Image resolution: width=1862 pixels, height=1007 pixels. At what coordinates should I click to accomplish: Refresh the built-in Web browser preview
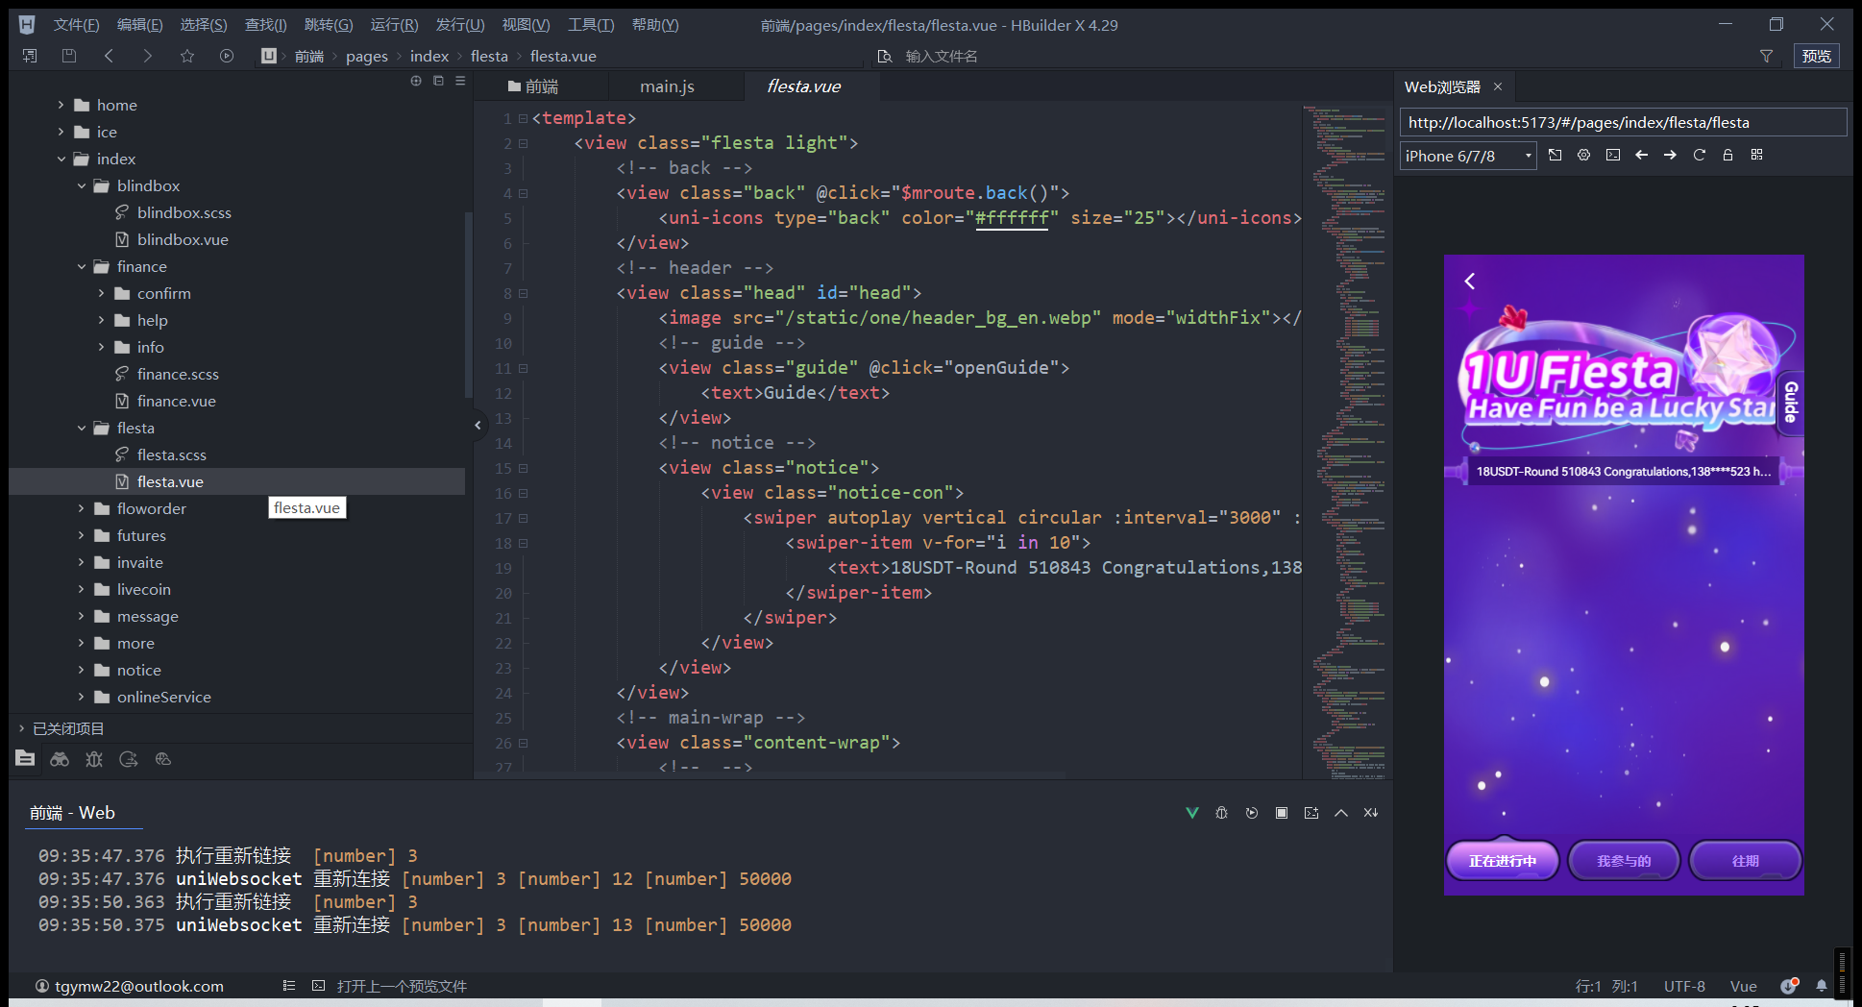click(1699, 155)
